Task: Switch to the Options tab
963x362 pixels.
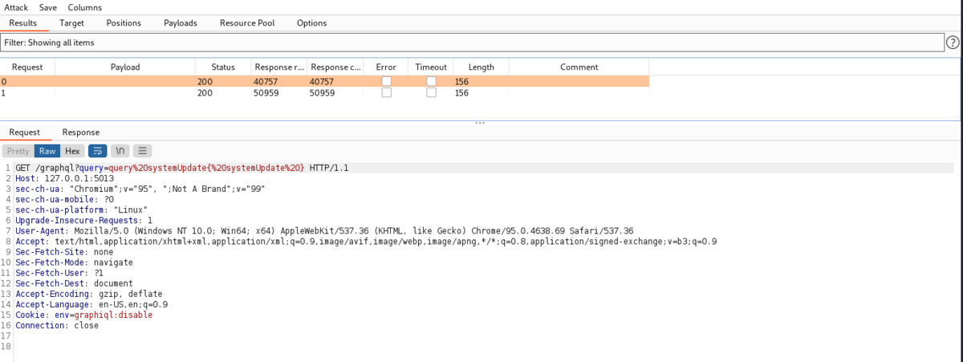Action: point(311,23)
